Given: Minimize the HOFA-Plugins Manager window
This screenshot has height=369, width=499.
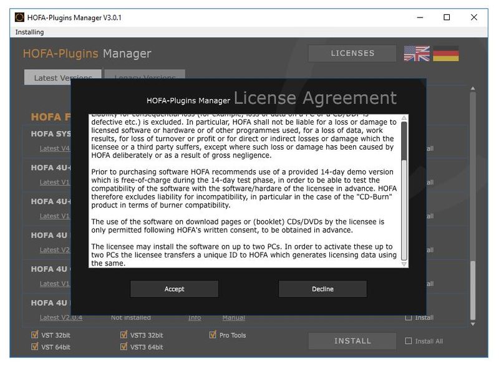Looking at the screenshot, I should point(420,17).
